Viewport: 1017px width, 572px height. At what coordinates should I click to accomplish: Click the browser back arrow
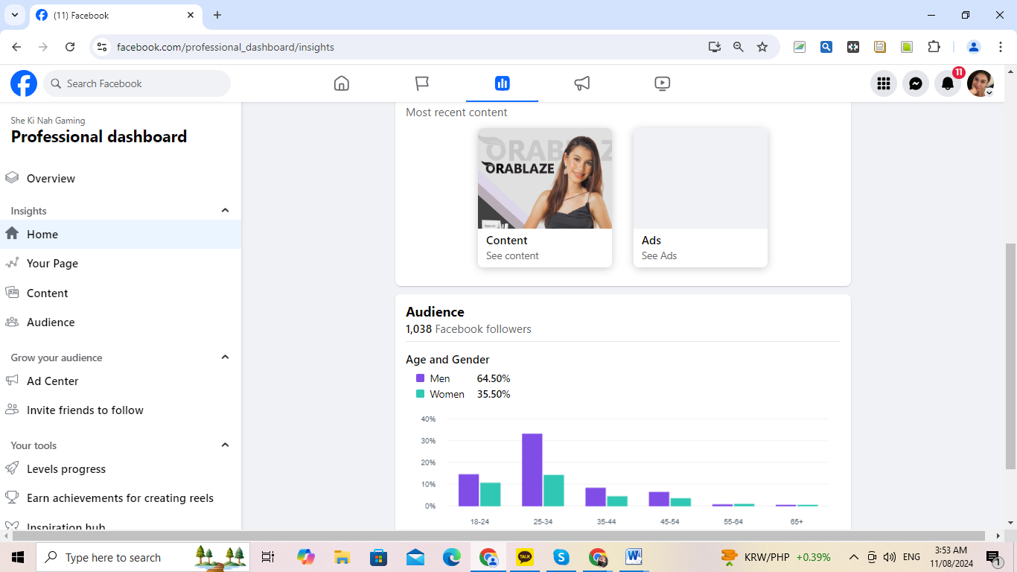[16, 47]
